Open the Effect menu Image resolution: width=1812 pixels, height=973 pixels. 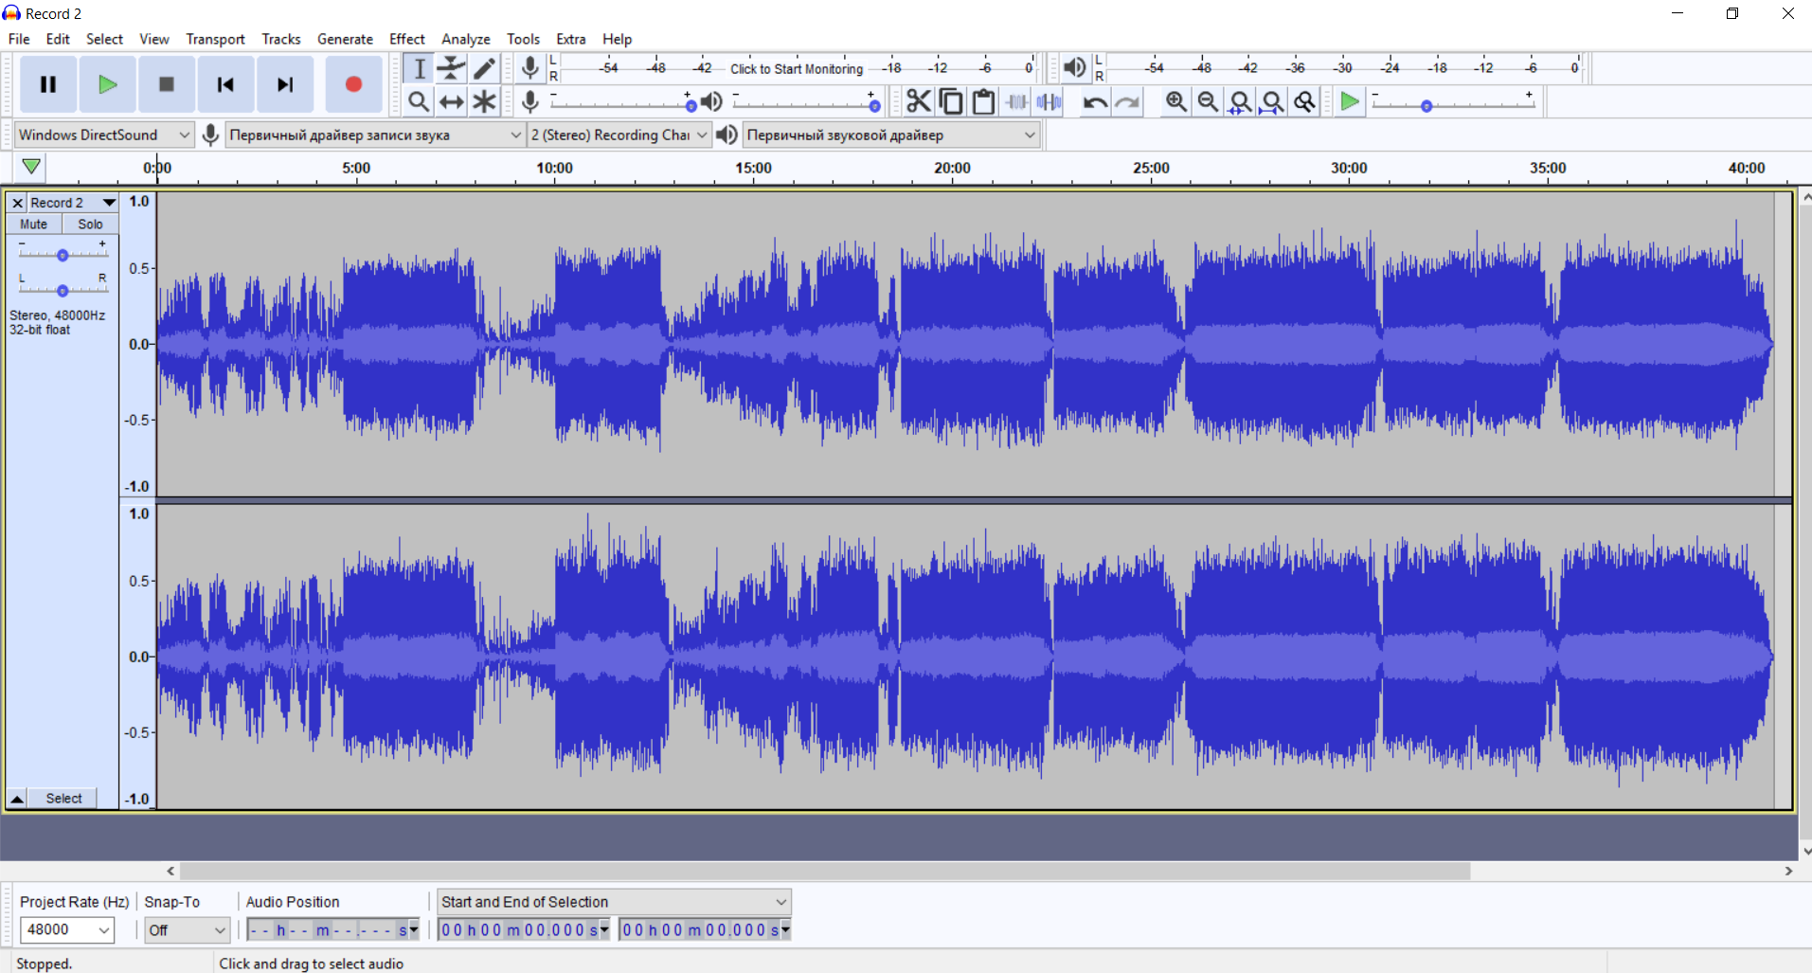[x=407, y=39]
